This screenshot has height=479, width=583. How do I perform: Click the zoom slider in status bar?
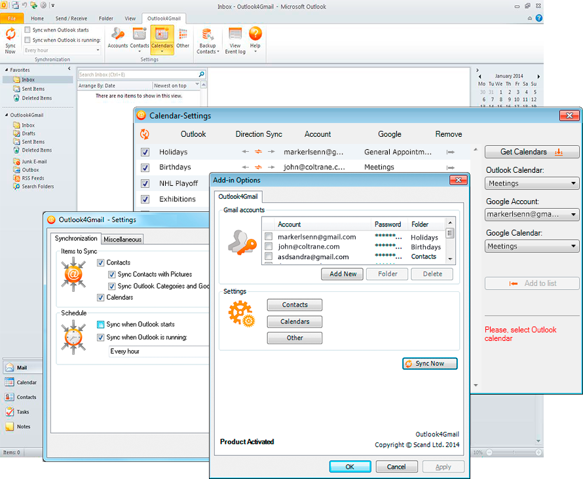(514, 452)
